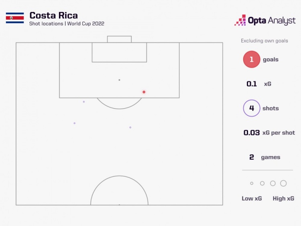Click the red goals count circle
The width and height of the screenshot is (301, 226).
point(252,59)
